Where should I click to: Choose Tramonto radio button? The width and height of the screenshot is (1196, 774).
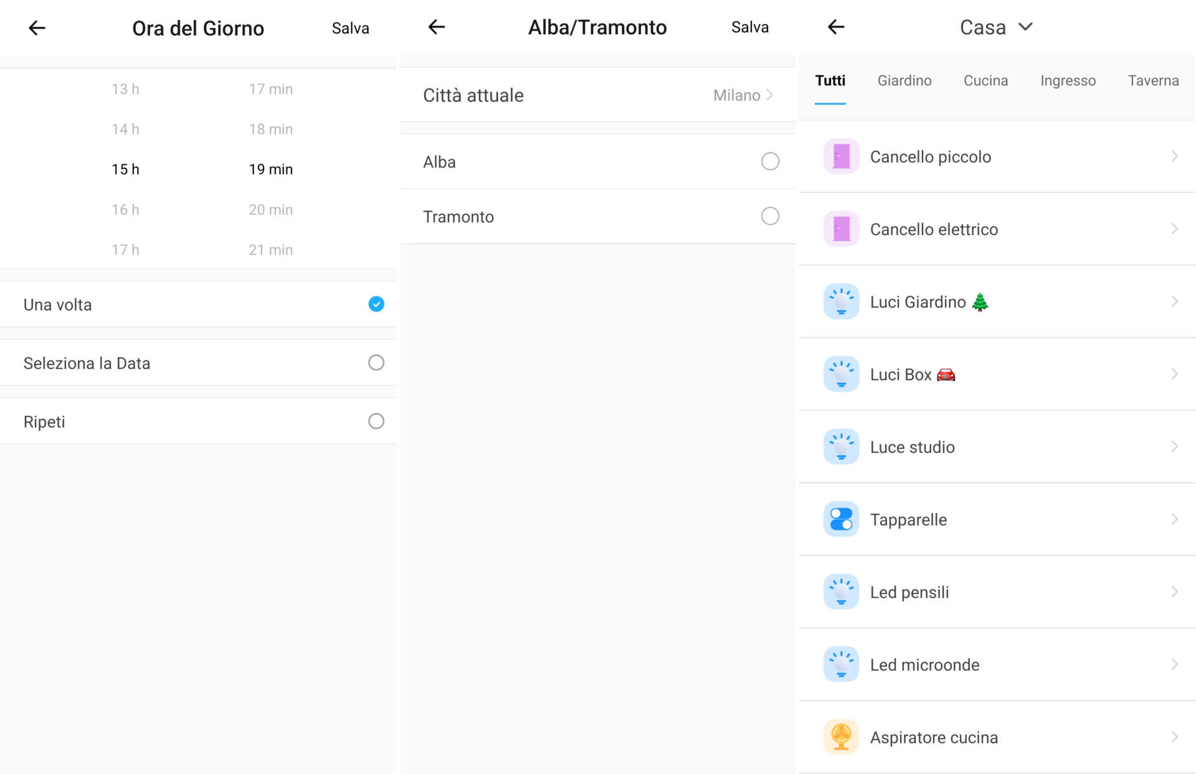point(770,217)
